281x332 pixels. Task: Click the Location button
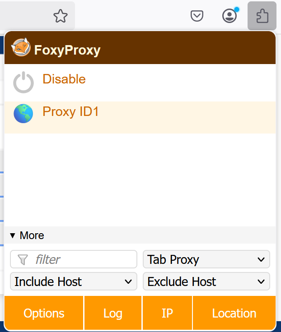coord(234,313)
